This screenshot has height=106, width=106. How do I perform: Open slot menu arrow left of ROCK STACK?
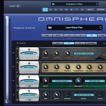pos(14,67)
